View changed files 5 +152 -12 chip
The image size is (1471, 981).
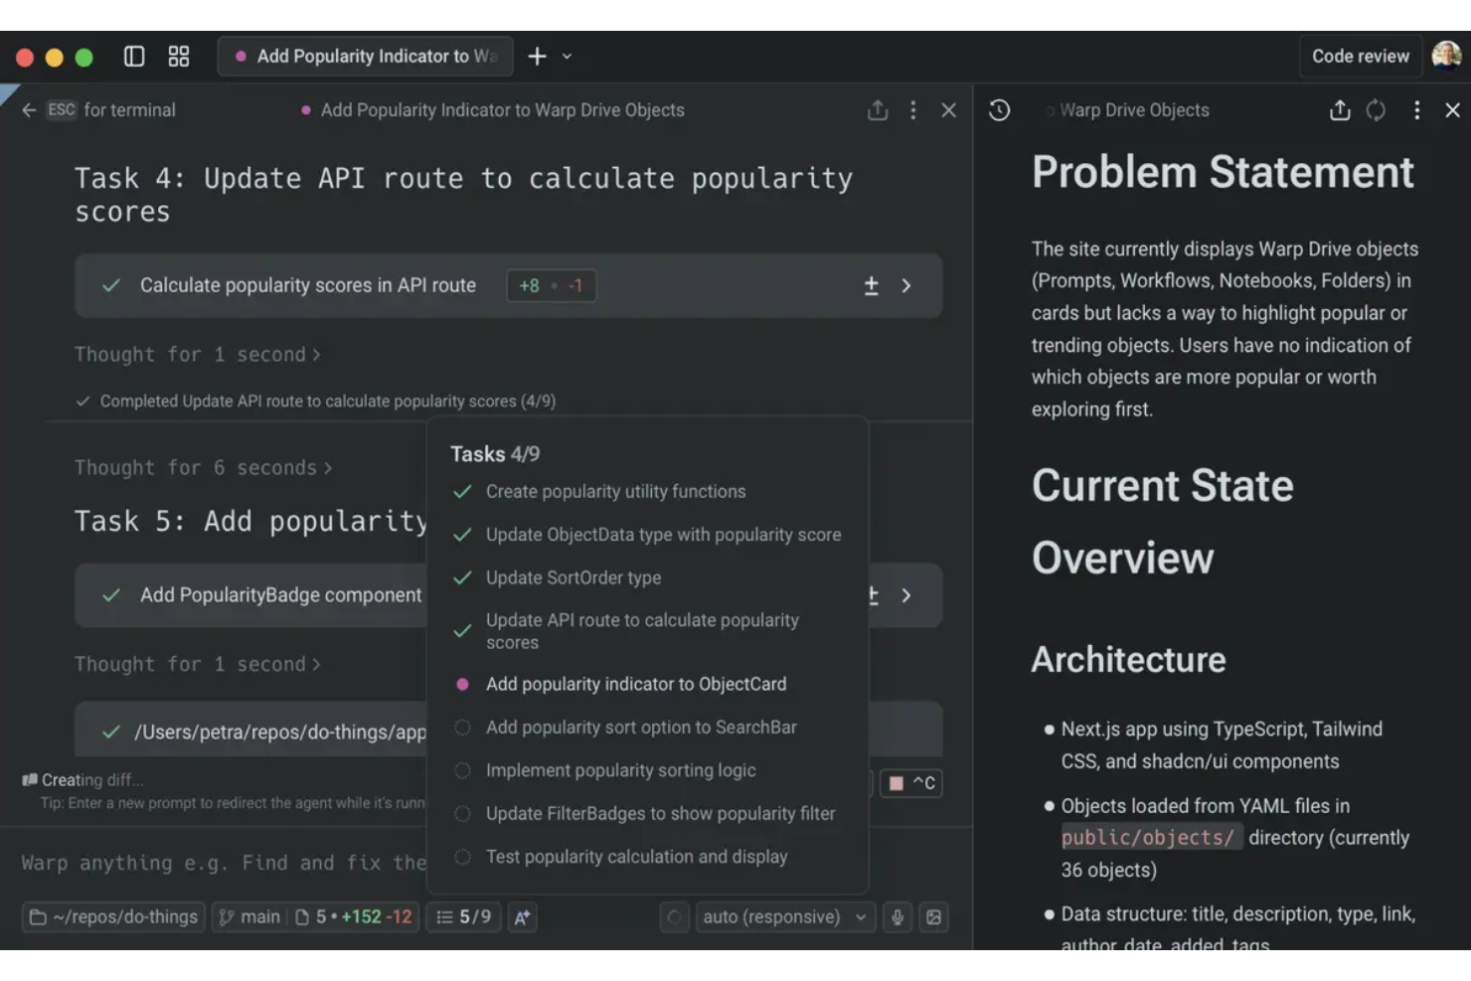click(355, 917)
